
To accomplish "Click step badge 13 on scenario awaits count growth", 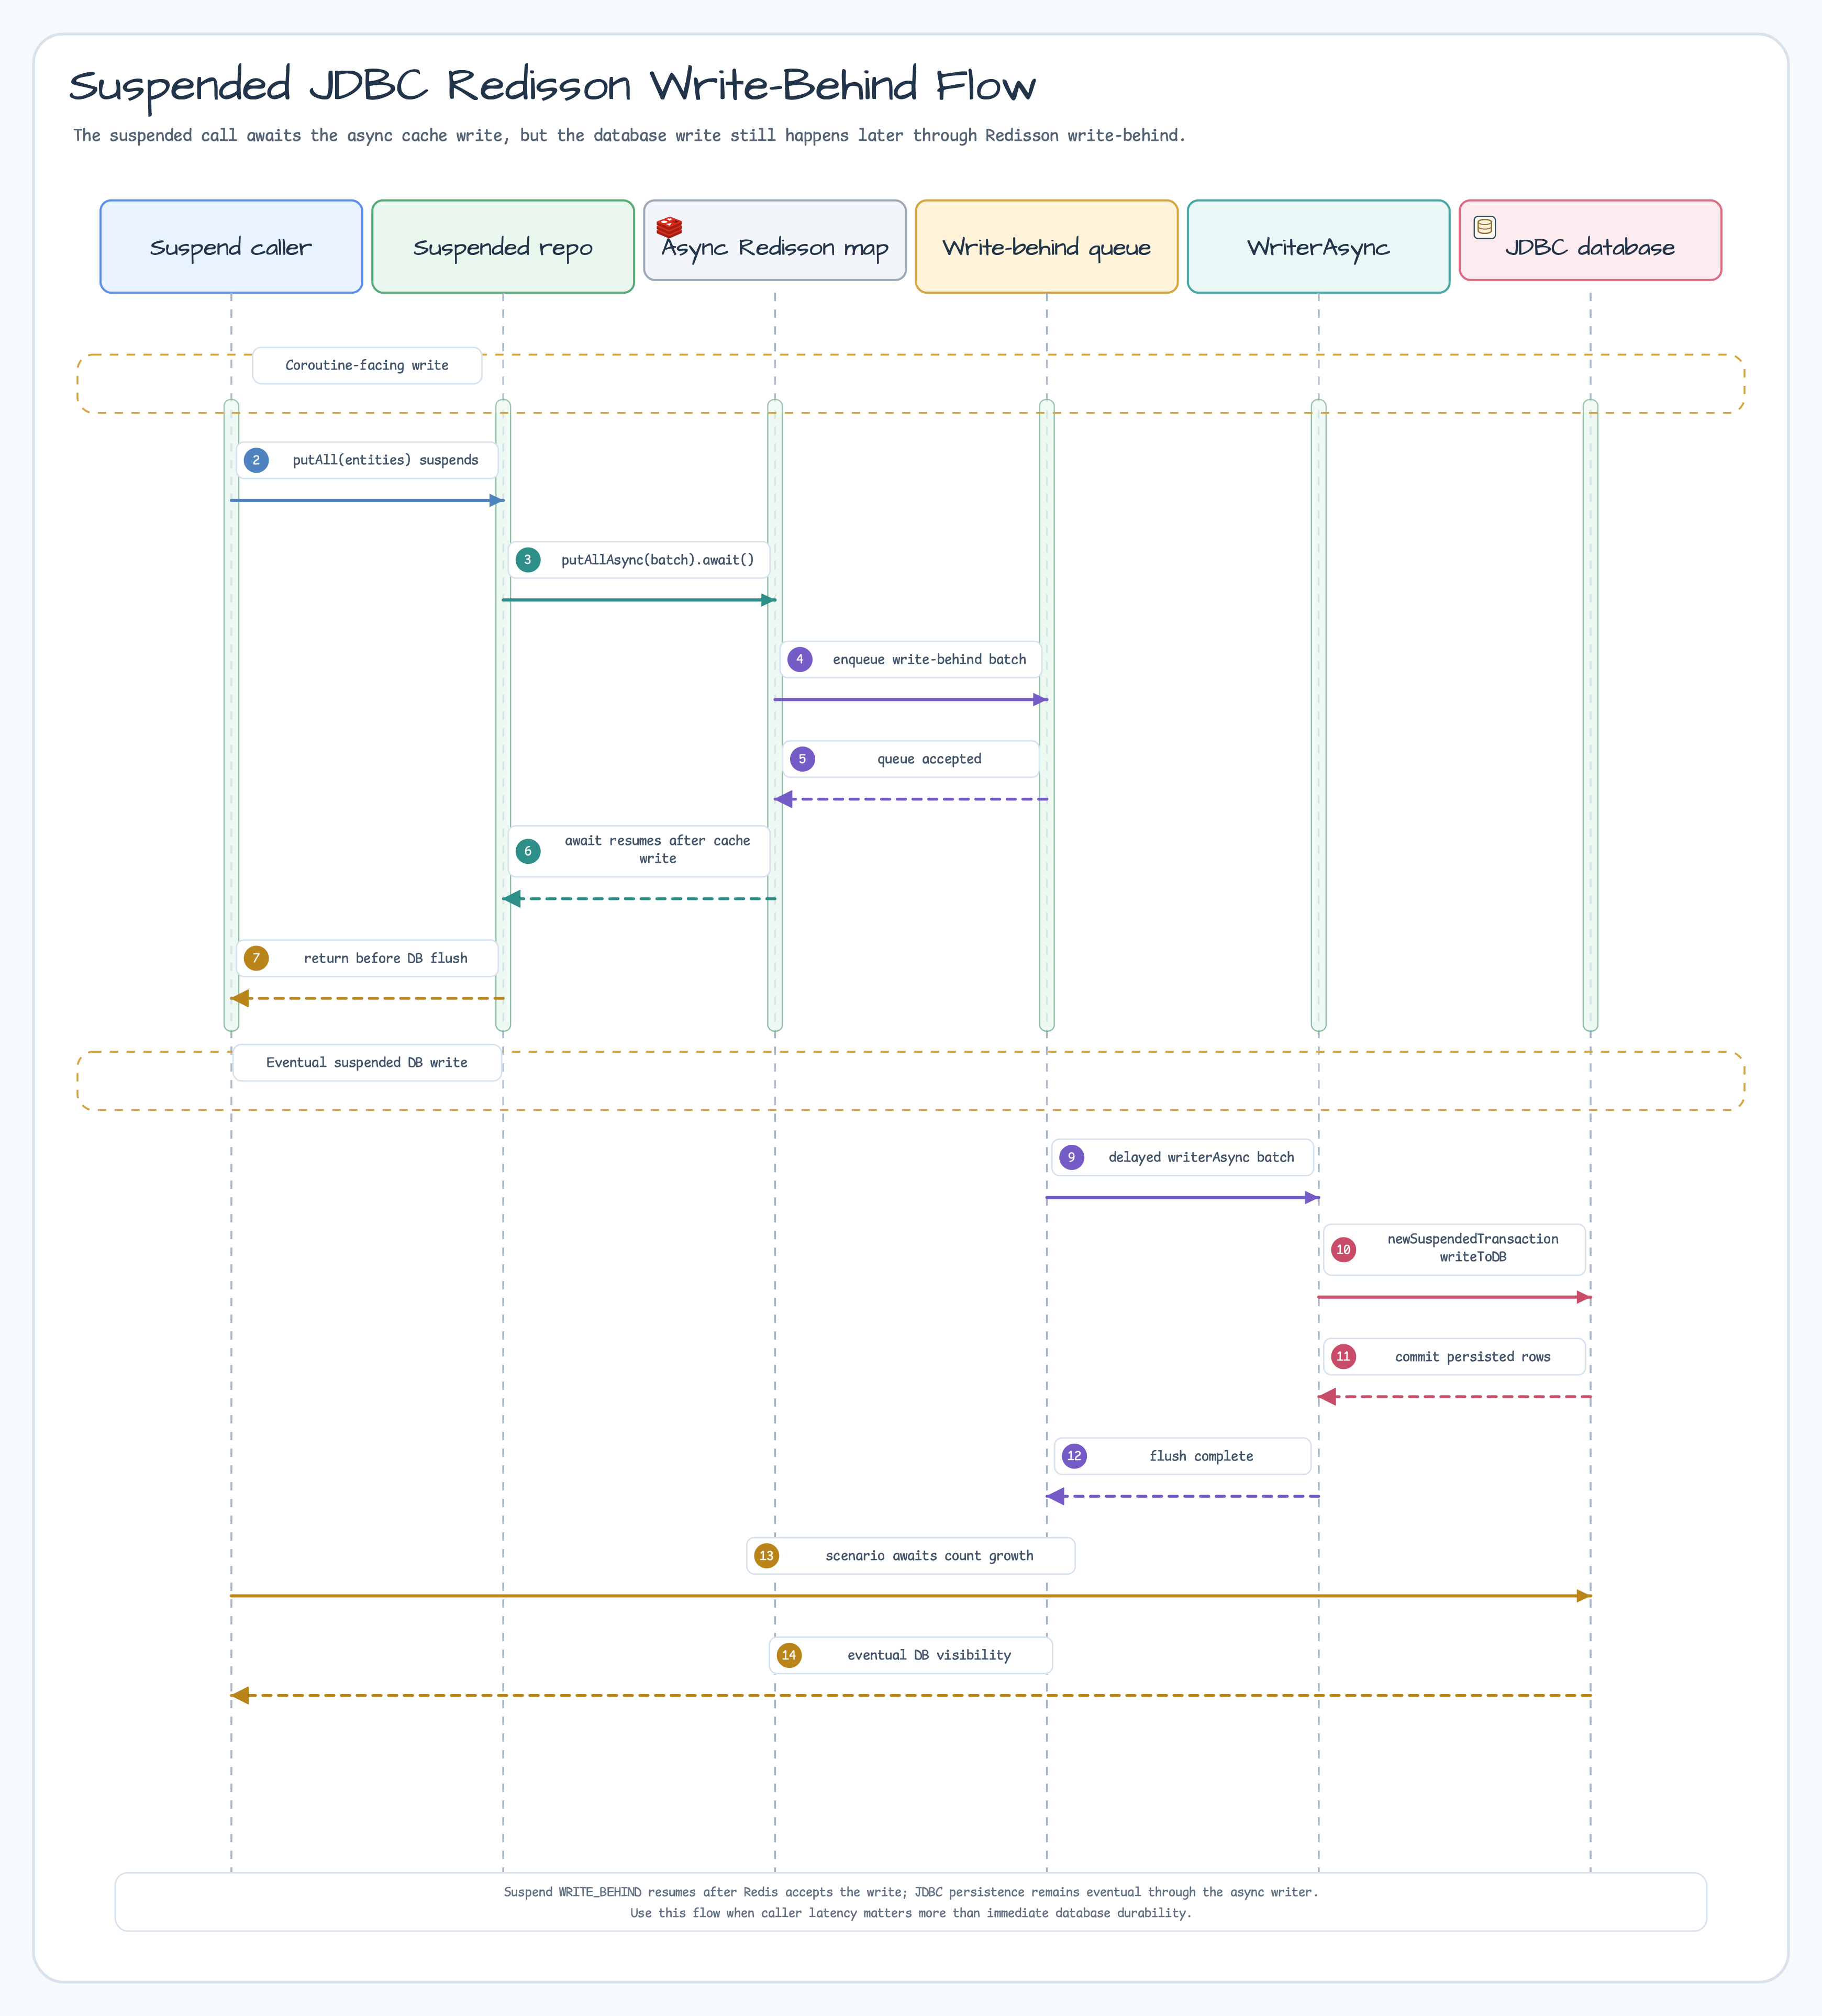I will click(767, 1555).
